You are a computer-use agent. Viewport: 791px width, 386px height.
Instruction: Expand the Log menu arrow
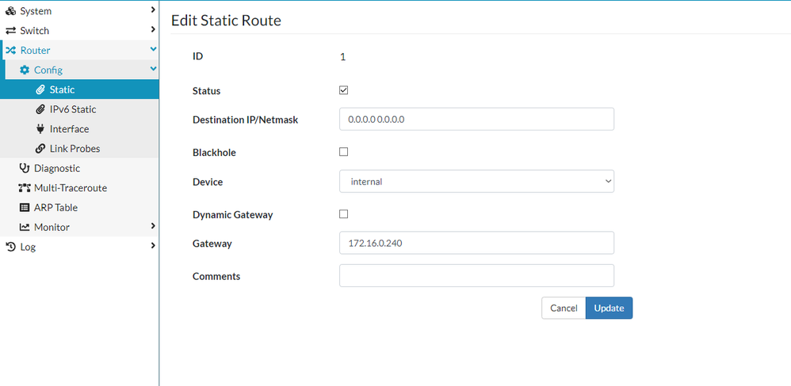[153, 246]
